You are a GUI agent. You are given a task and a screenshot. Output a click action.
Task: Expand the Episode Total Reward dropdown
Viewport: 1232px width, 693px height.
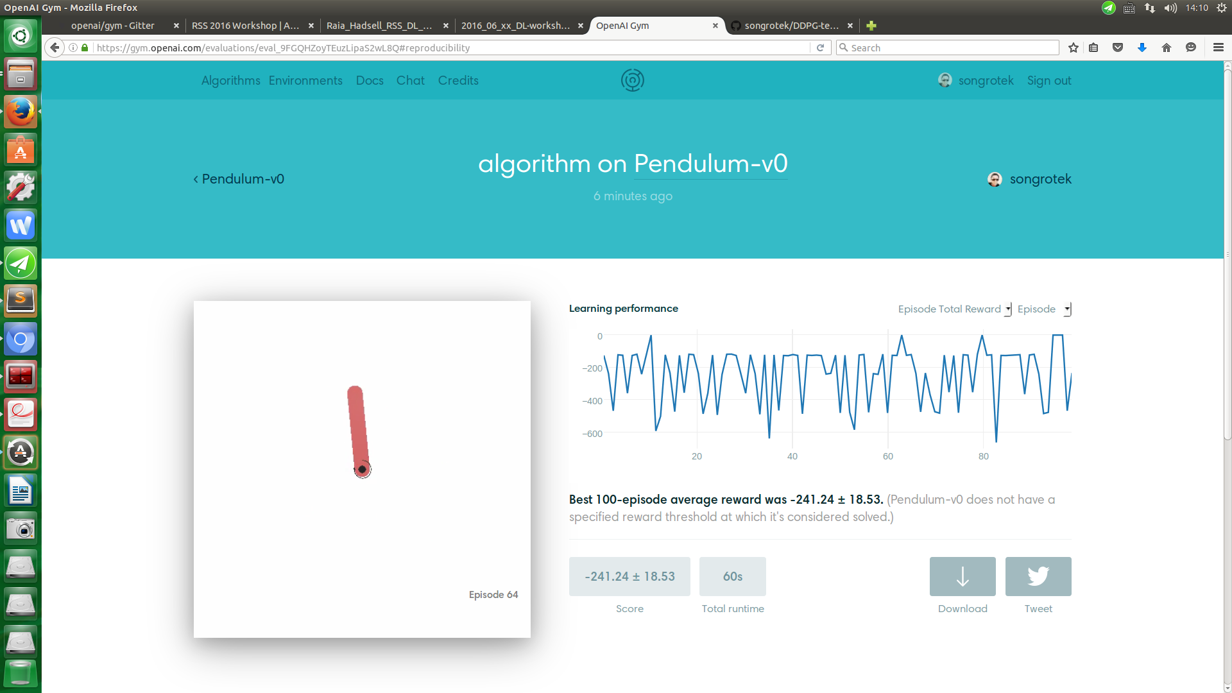tap(954, 309)
